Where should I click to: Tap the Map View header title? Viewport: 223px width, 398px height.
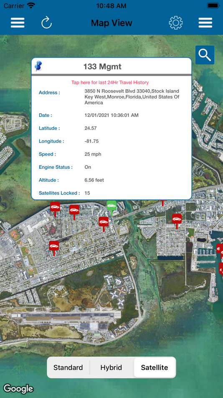coord(111,23)
